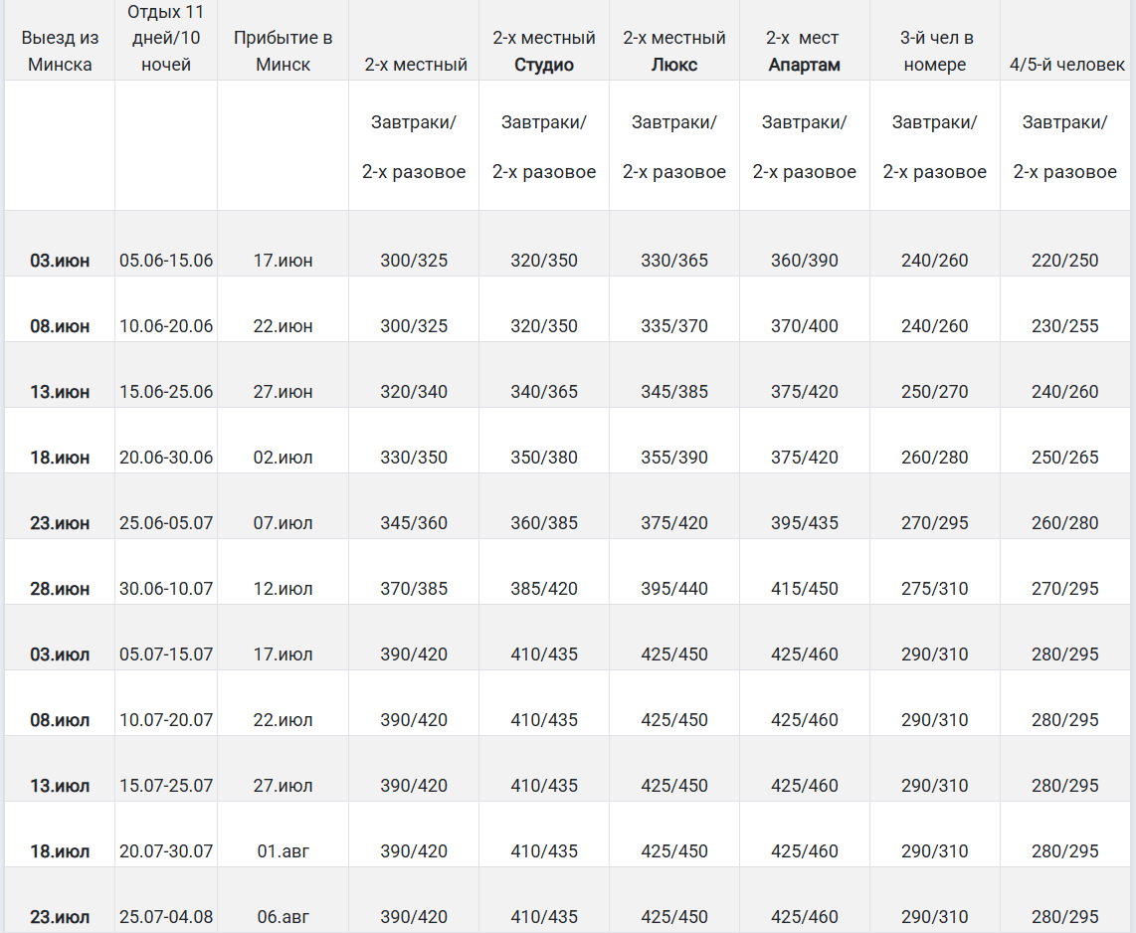Select the stay period 05.06-15.06

click(x=166, y=261)
